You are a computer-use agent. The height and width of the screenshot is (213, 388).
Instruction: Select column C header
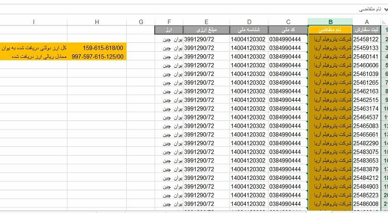point(288,21)
